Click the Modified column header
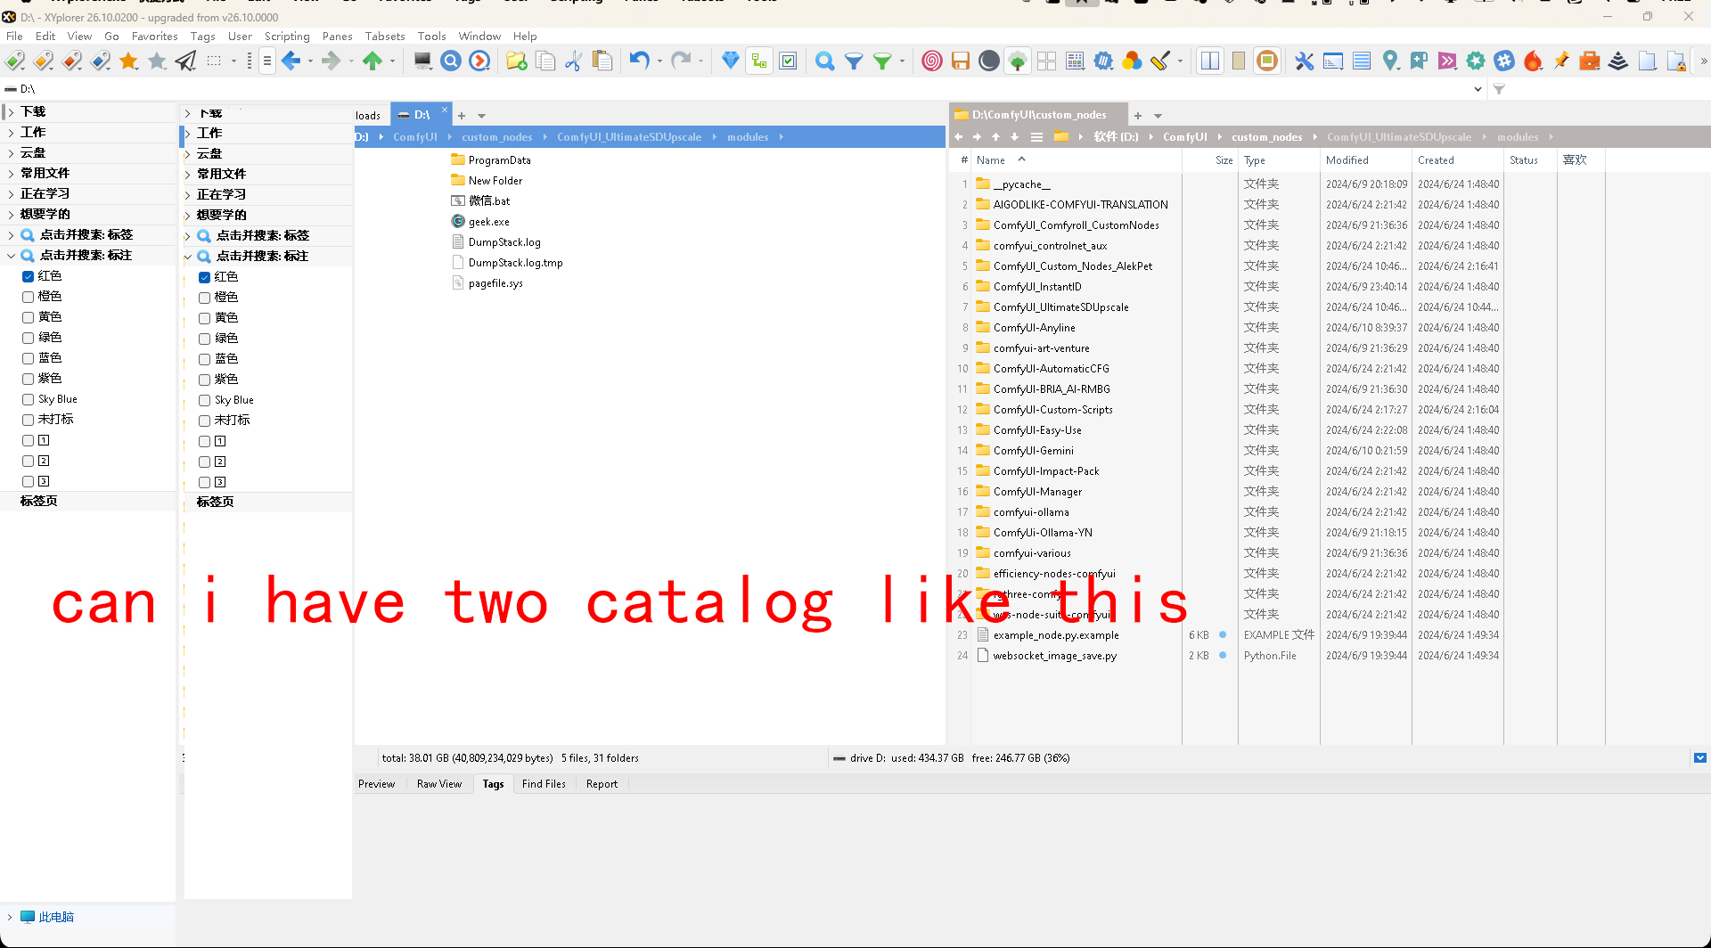This screenshot has width=1711, height=948. tap(1347, 160)
